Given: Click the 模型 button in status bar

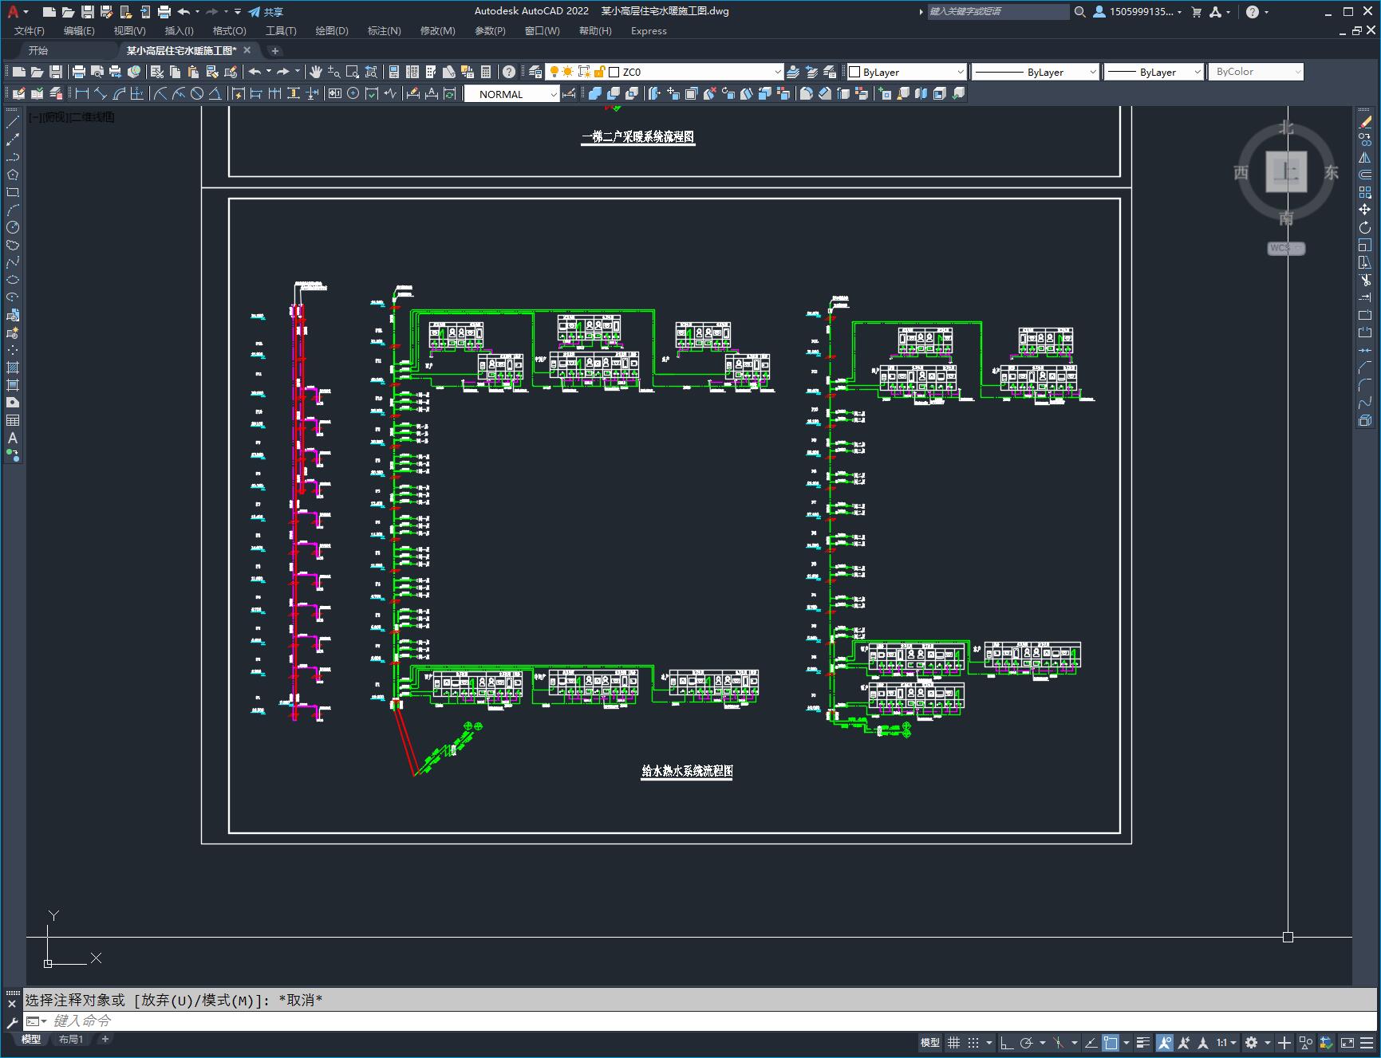Looking at the screenshot, I should (x=930, y=1042).
